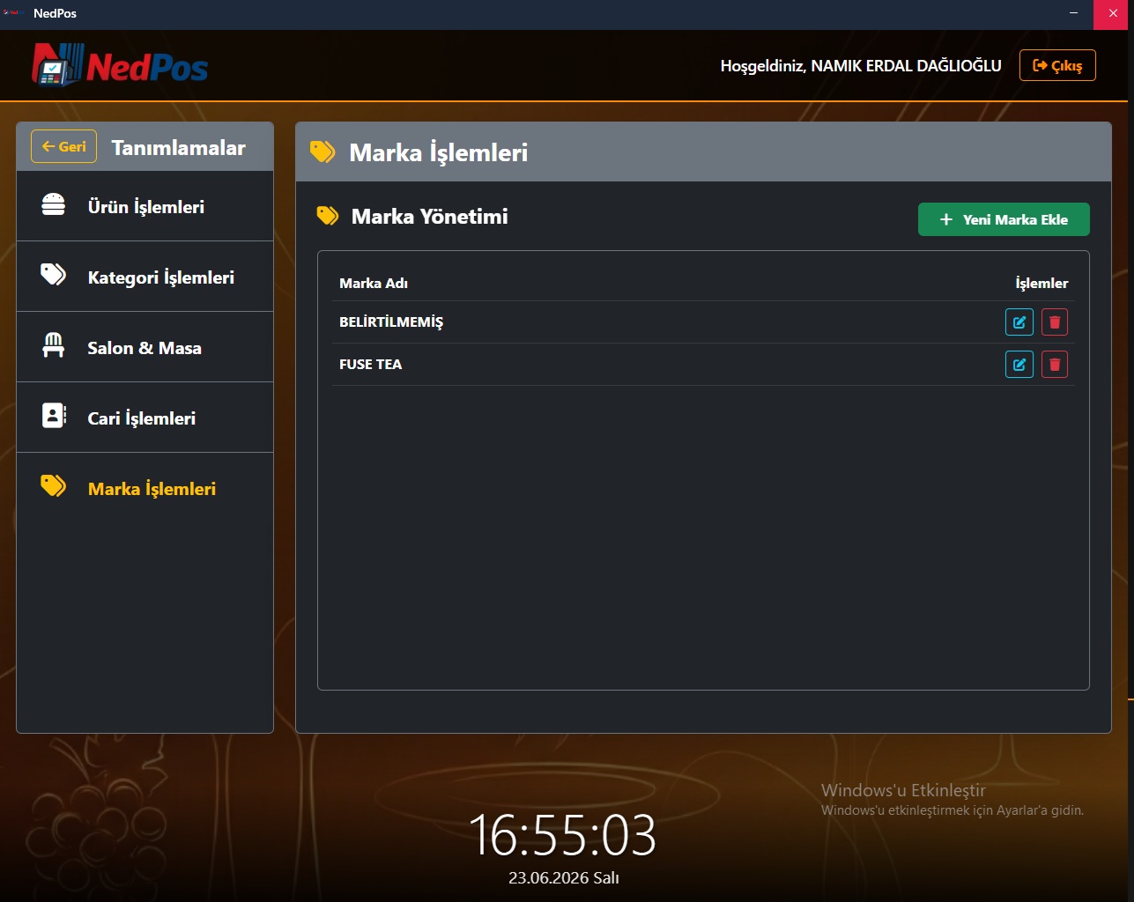1134x902 pixels.
Task: Click the 16:55:03 clock display
Action: tap(562, 835)
